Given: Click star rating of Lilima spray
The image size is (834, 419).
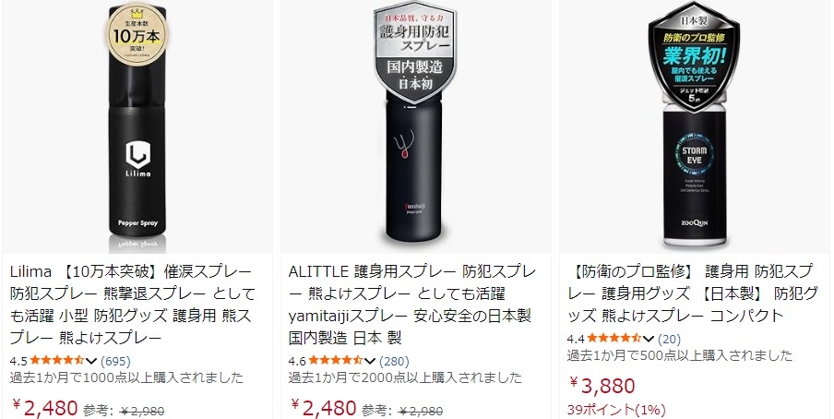Looking at the screenshot, I should click(x=56, y=361).
